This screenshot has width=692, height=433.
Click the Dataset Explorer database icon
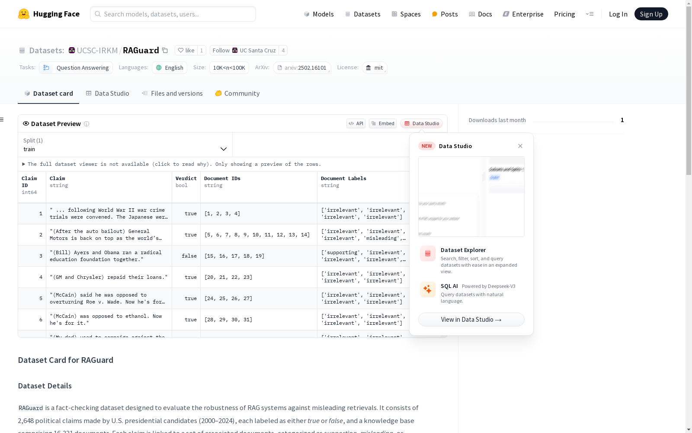point(428,254)
